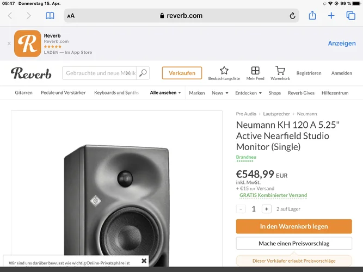Open a new Safari tab with the plus icon
The height and width of the screenshot is (272, 363).
coord(331,16)
